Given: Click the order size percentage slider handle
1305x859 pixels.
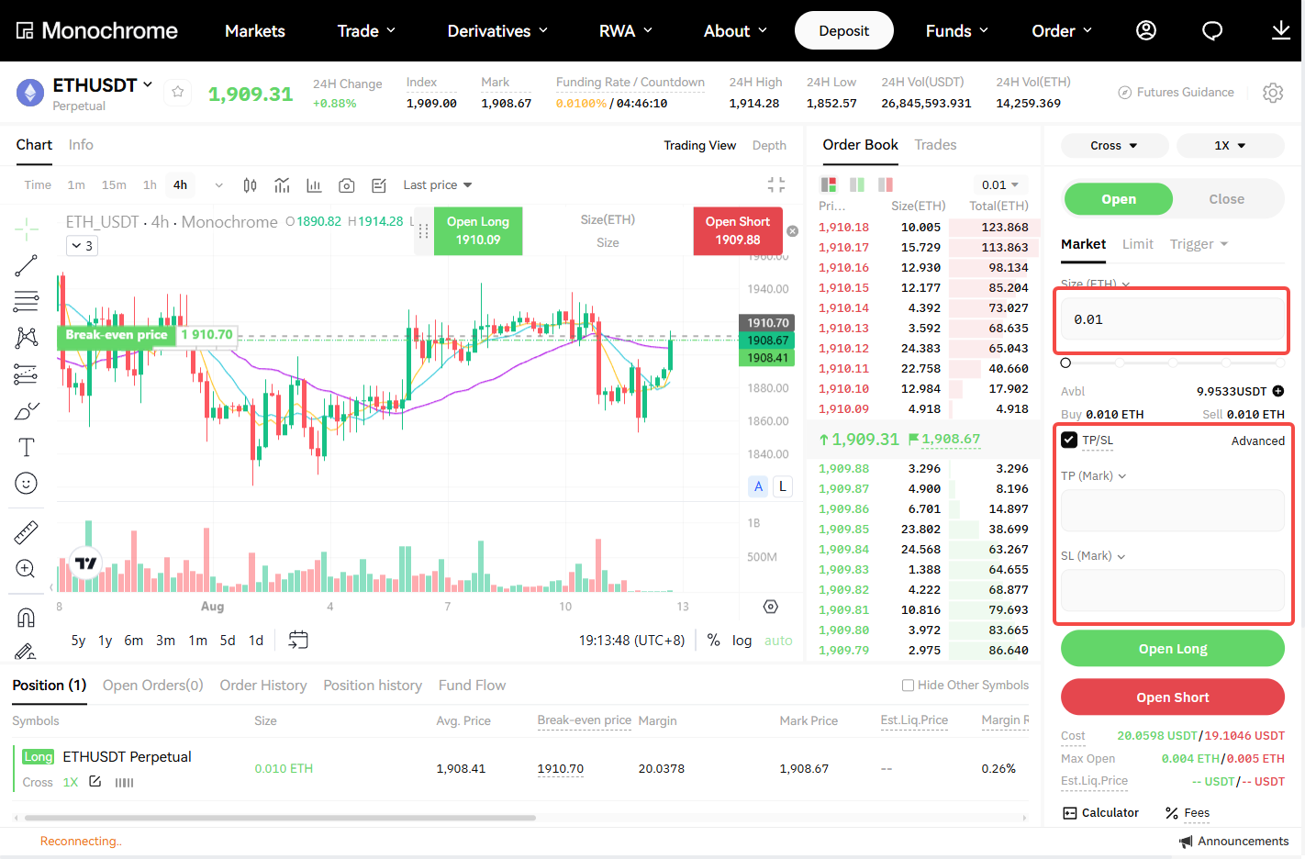Looking at the screenshot, I should (1065, 363).
